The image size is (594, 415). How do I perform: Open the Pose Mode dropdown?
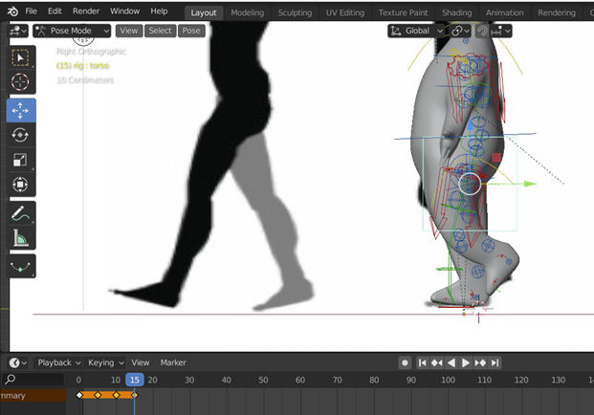pos(72,31)
